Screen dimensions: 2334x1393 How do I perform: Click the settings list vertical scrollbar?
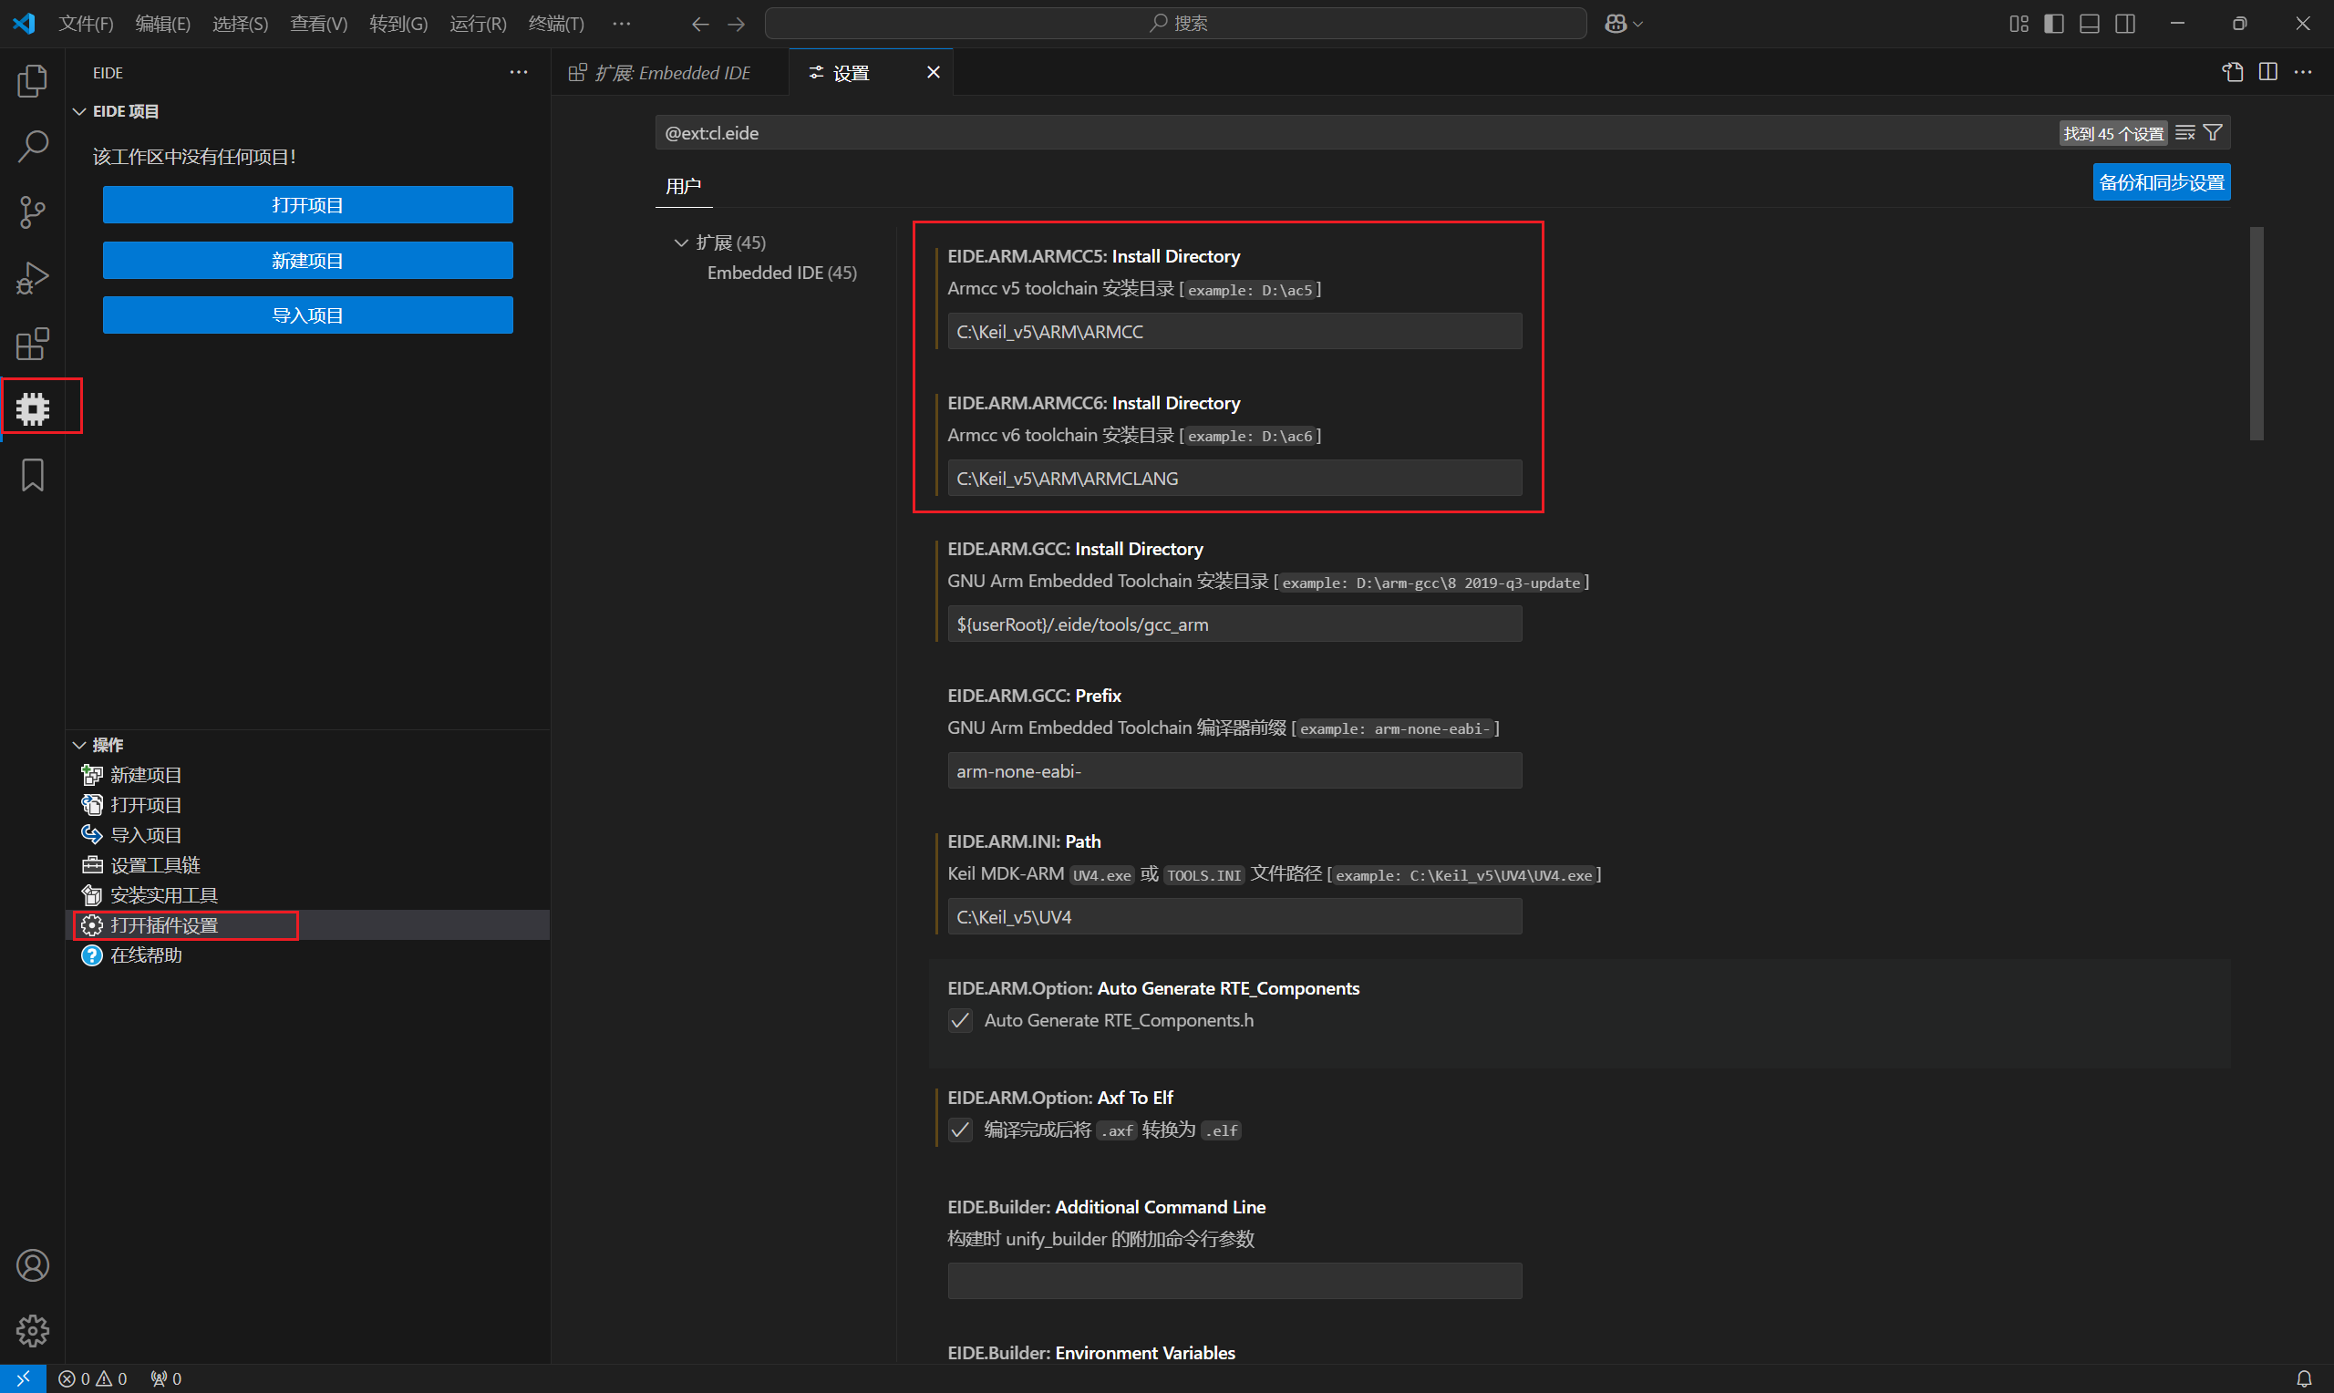2257,334
